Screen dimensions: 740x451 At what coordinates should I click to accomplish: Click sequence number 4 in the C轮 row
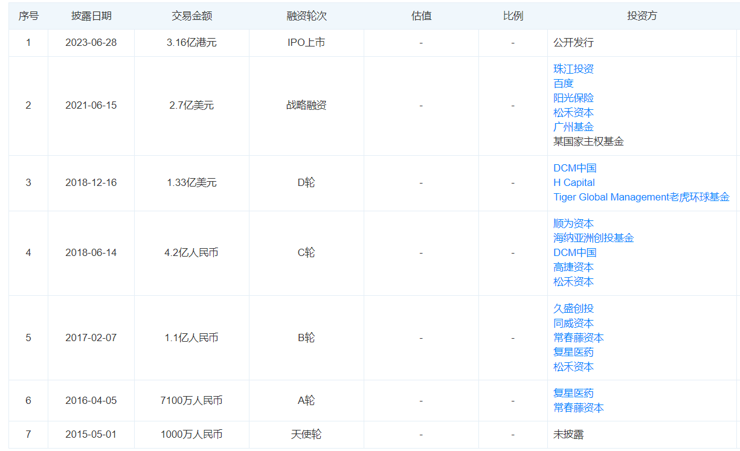tap(28, 253)
